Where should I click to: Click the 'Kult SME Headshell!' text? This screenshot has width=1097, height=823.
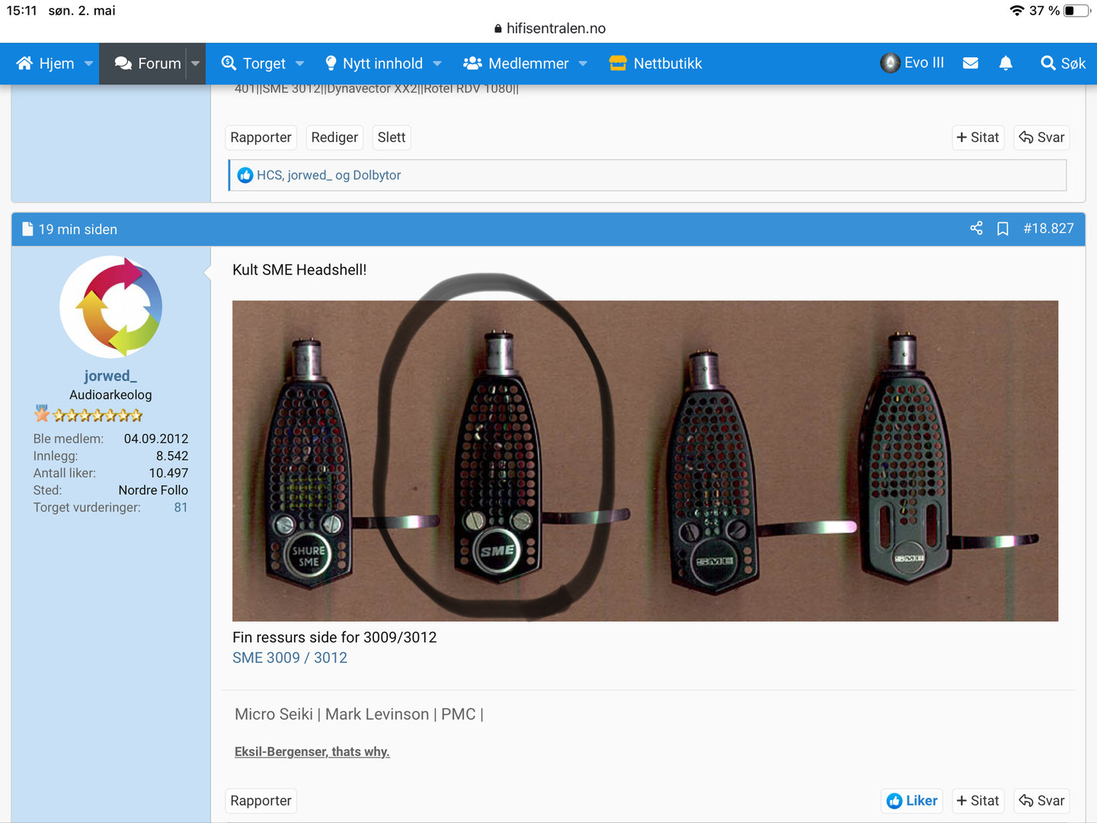(299, 270)
